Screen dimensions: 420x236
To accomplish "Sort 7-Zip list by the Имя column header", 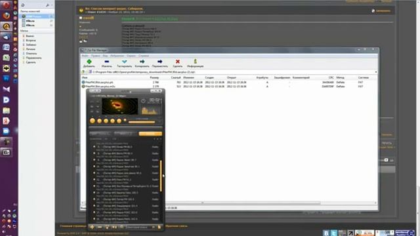I will pyautogui.click(x=85, y=77).
